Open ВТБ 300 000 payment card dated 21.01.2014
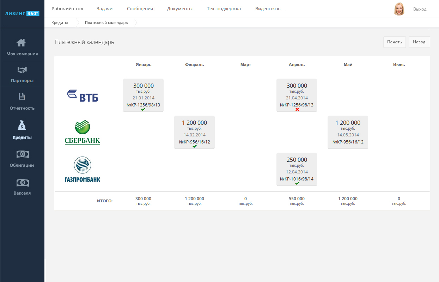439x282 pixels. coord(143,95)
